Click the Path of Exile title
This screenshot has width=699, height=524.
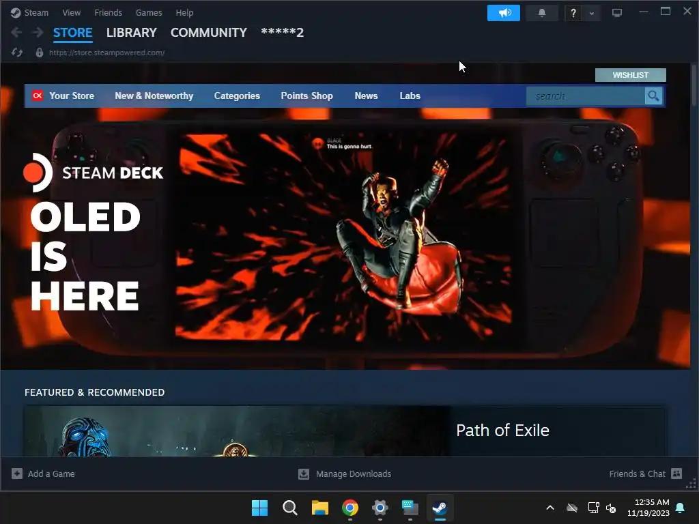pyautogui.click(x=502, y=430)
